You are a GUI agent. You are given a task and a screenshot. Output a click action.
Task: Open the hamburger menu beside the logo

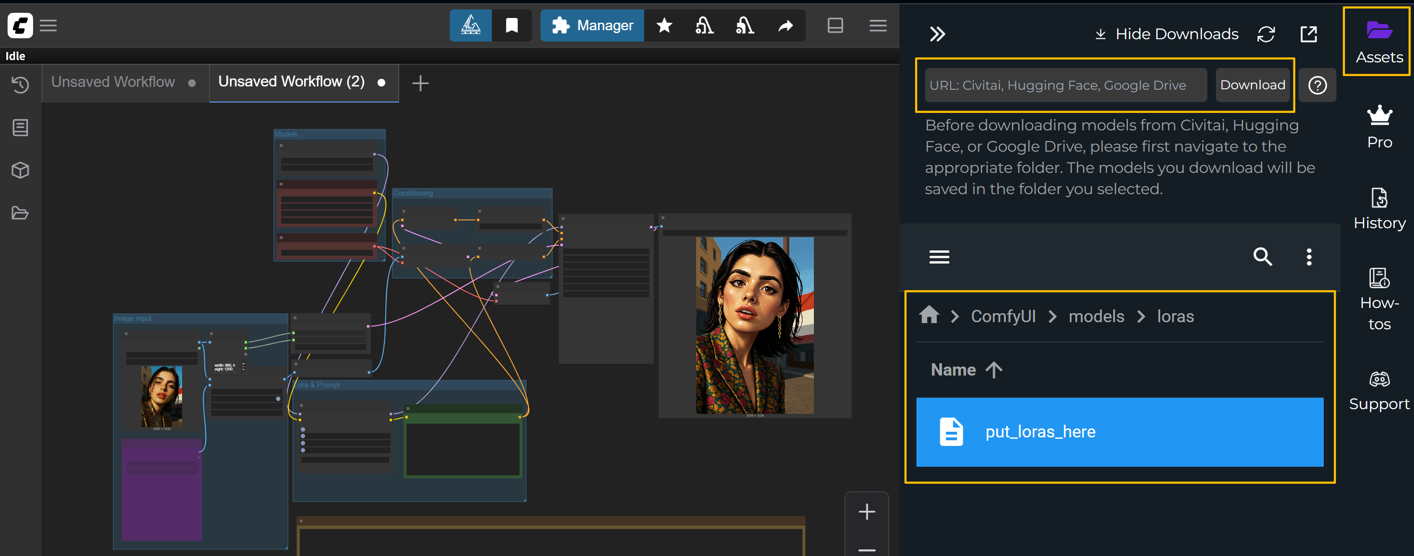point(48,25)
